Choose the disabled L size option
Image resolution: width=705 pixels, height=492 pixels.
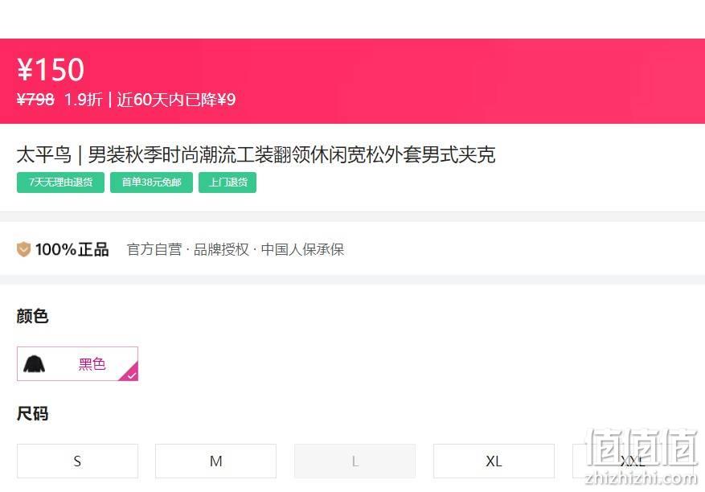pyautogui.click(x=355, y=461)
